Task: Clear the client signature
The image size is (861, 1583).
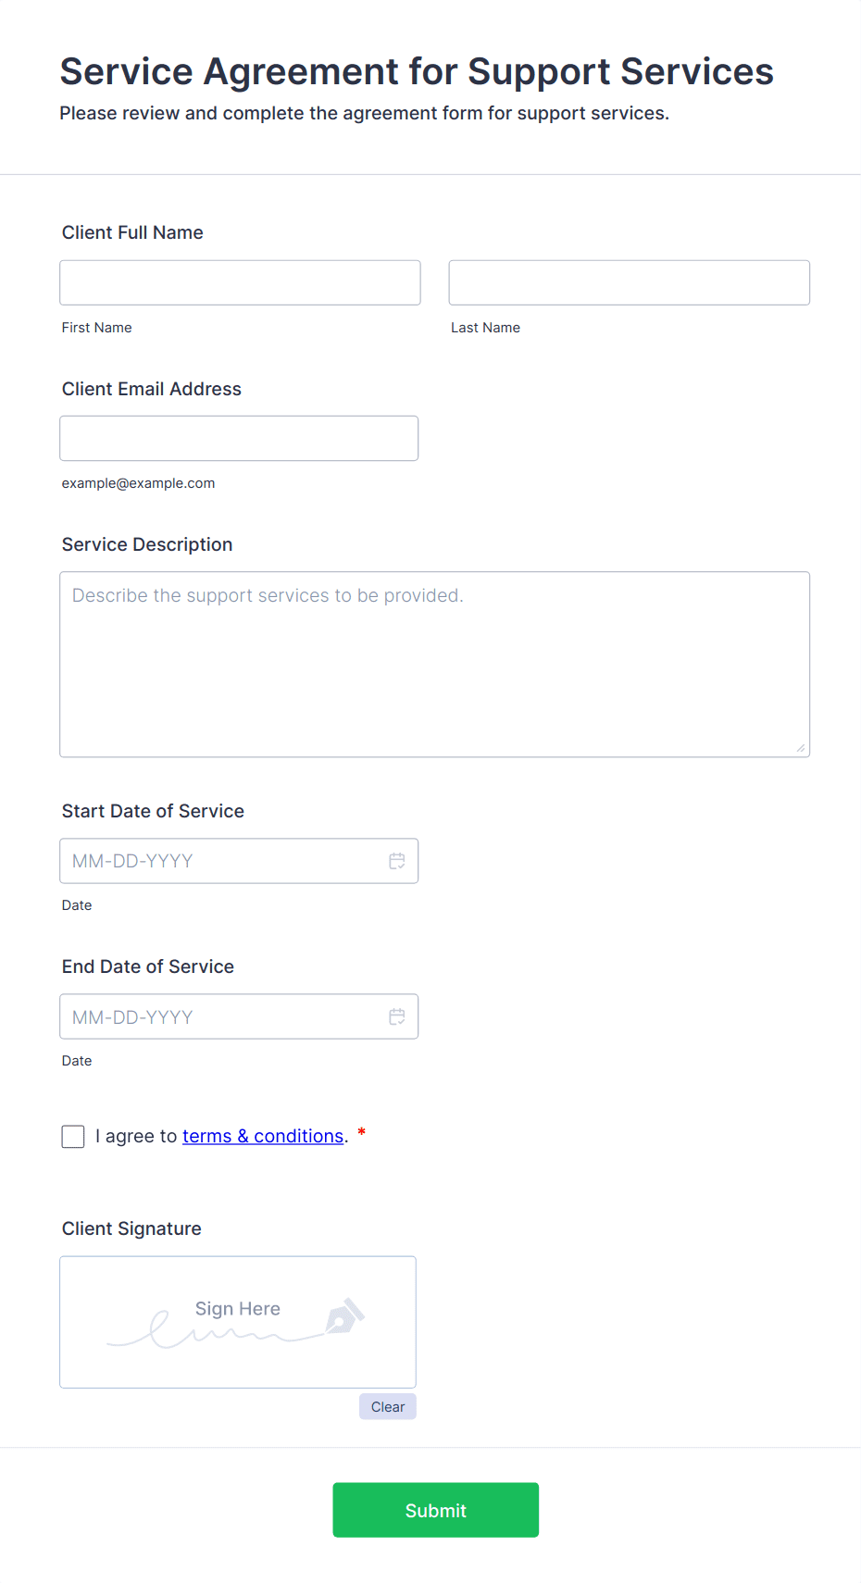Action: pyautogui.click(x=387, y=1406)
